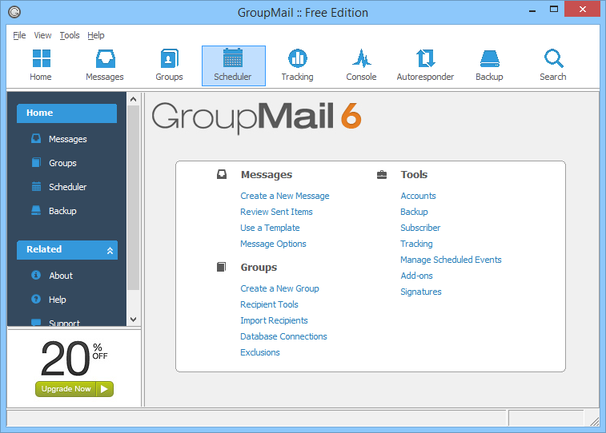
Task: Open Messages from the top toolbar
Action: point(105,66)
